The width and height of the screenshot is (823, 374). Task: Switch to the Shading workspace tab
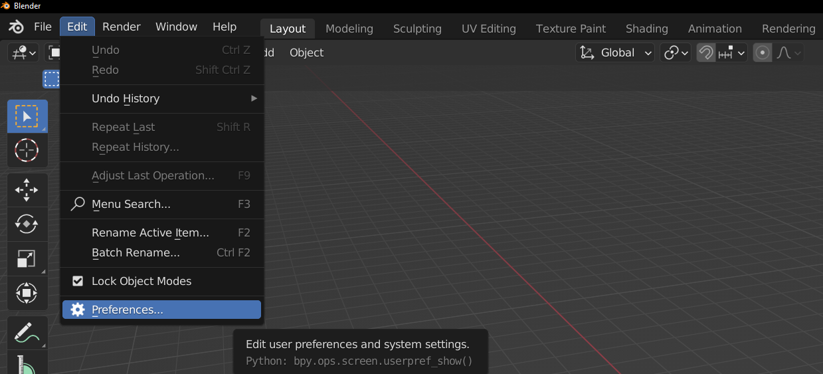[646, 29]
